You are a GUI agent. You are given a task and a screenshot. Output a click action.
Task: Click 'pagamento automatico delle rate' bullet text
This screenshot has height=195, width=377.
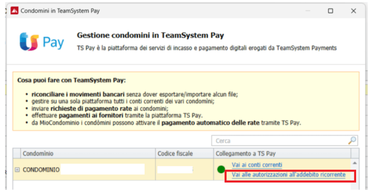[210, 122]
